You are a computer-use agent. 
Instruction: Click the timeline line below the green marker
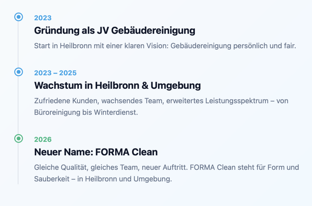(18, 164)
